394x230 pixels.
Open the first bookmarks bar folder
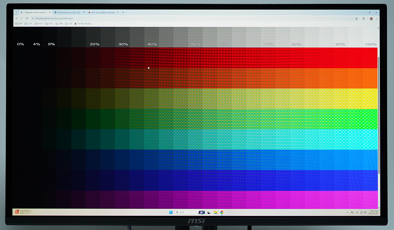19,24
